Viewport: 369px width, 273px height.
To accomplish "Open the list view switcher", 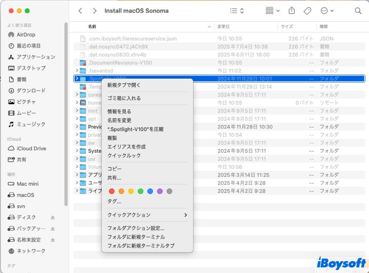I will pos(237,11).
